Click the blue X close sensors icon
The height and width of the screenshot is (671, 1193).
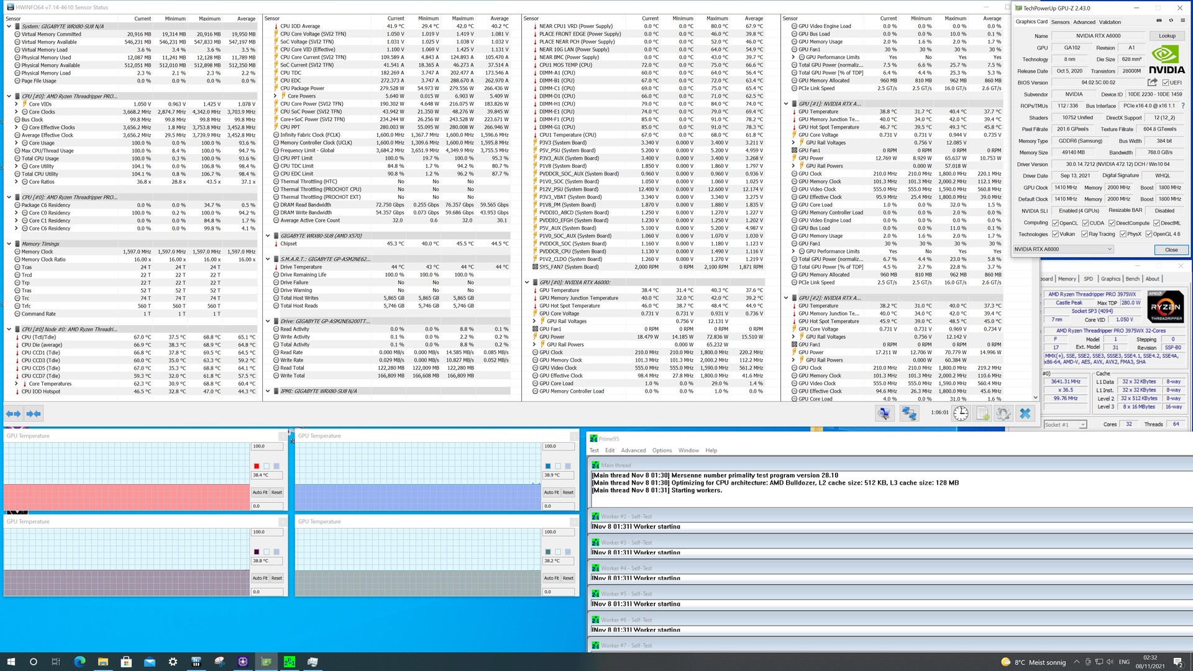[x=1025, y=414]
